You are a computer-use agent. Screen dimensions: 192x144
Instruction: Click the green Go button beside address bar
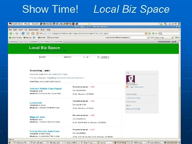pos(154,33)
